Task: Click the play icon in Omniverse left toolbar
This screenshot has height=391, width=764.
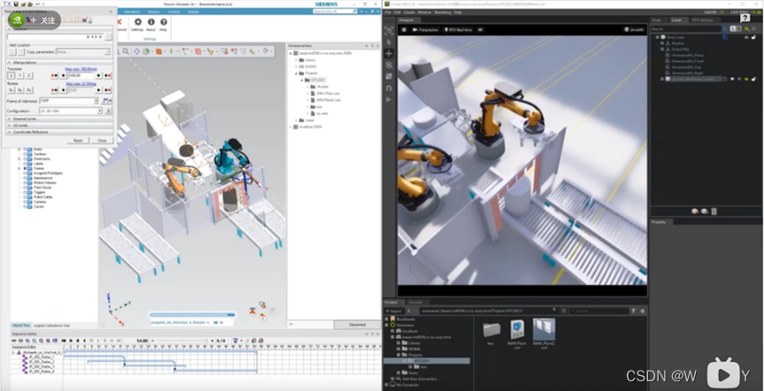Action: pyautogui.click(x=389, y=99)
